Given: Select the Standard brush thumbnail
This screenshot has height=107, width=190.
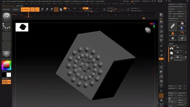Looking at the screenshot, I should pos(7,17).
